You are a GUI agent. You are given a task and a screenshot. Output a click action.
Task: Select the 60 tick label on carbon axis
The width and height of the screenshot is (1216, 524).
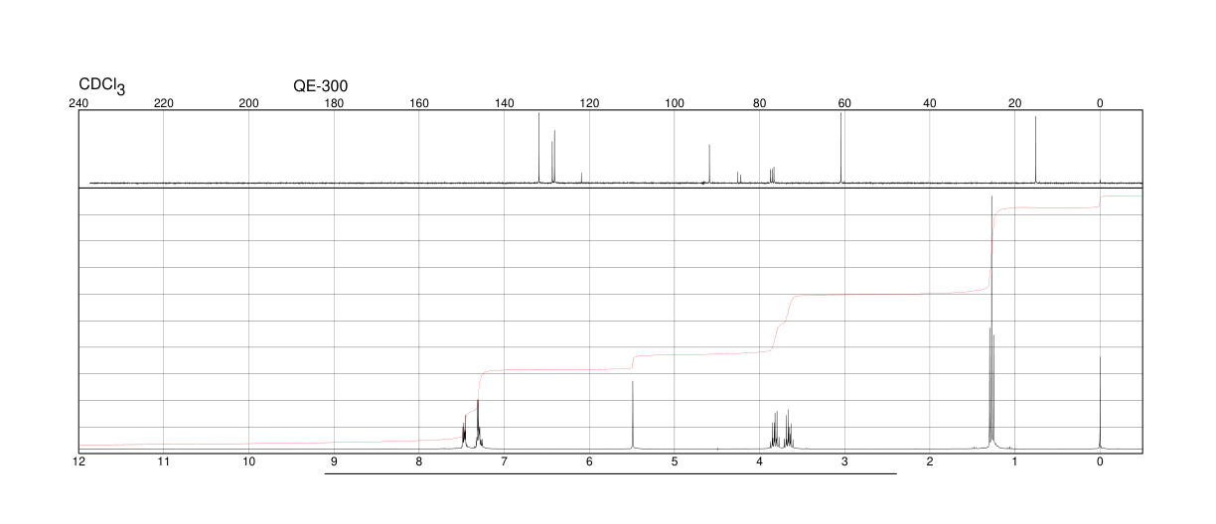pyautogui.click(x=845, y=103)
